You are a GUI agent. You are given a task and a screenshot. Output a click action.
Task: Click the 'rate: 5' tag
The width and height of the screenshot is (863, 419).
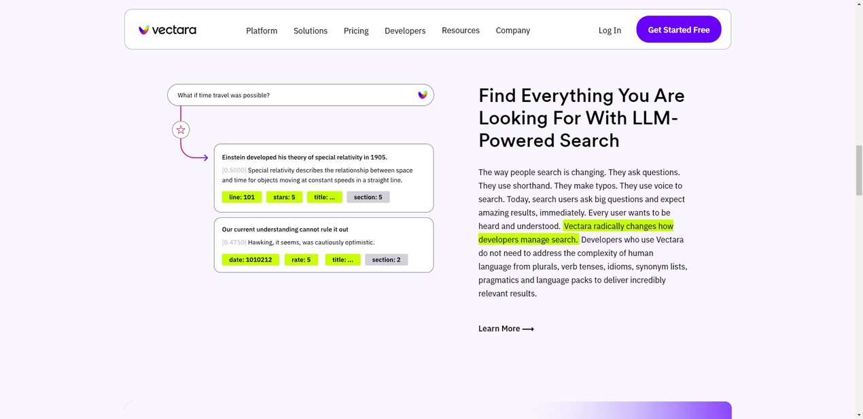click(x=301, y=259)
